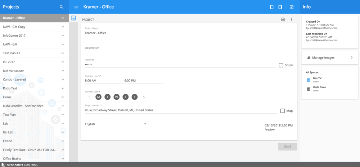Open the Dev TV room space

(330, 80)
